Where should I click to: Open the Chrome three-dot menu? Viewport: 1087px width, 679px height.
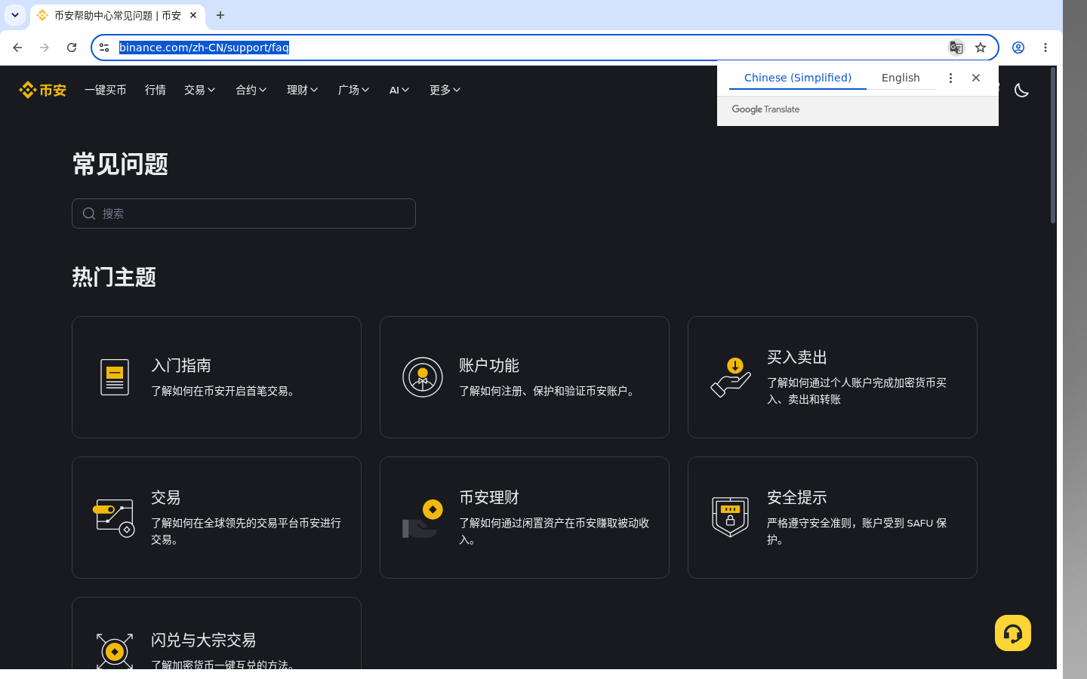pos(1045,48)
